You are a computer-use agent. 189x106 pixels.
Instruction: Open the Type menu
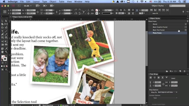coord(45,1)
